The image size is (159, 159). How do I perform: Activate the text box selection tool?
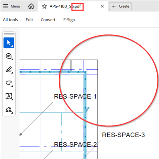[9, 96]
